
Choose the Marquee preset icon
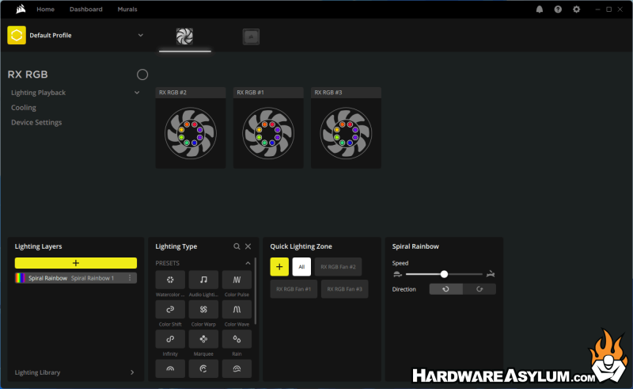click(x=203, y=339)
